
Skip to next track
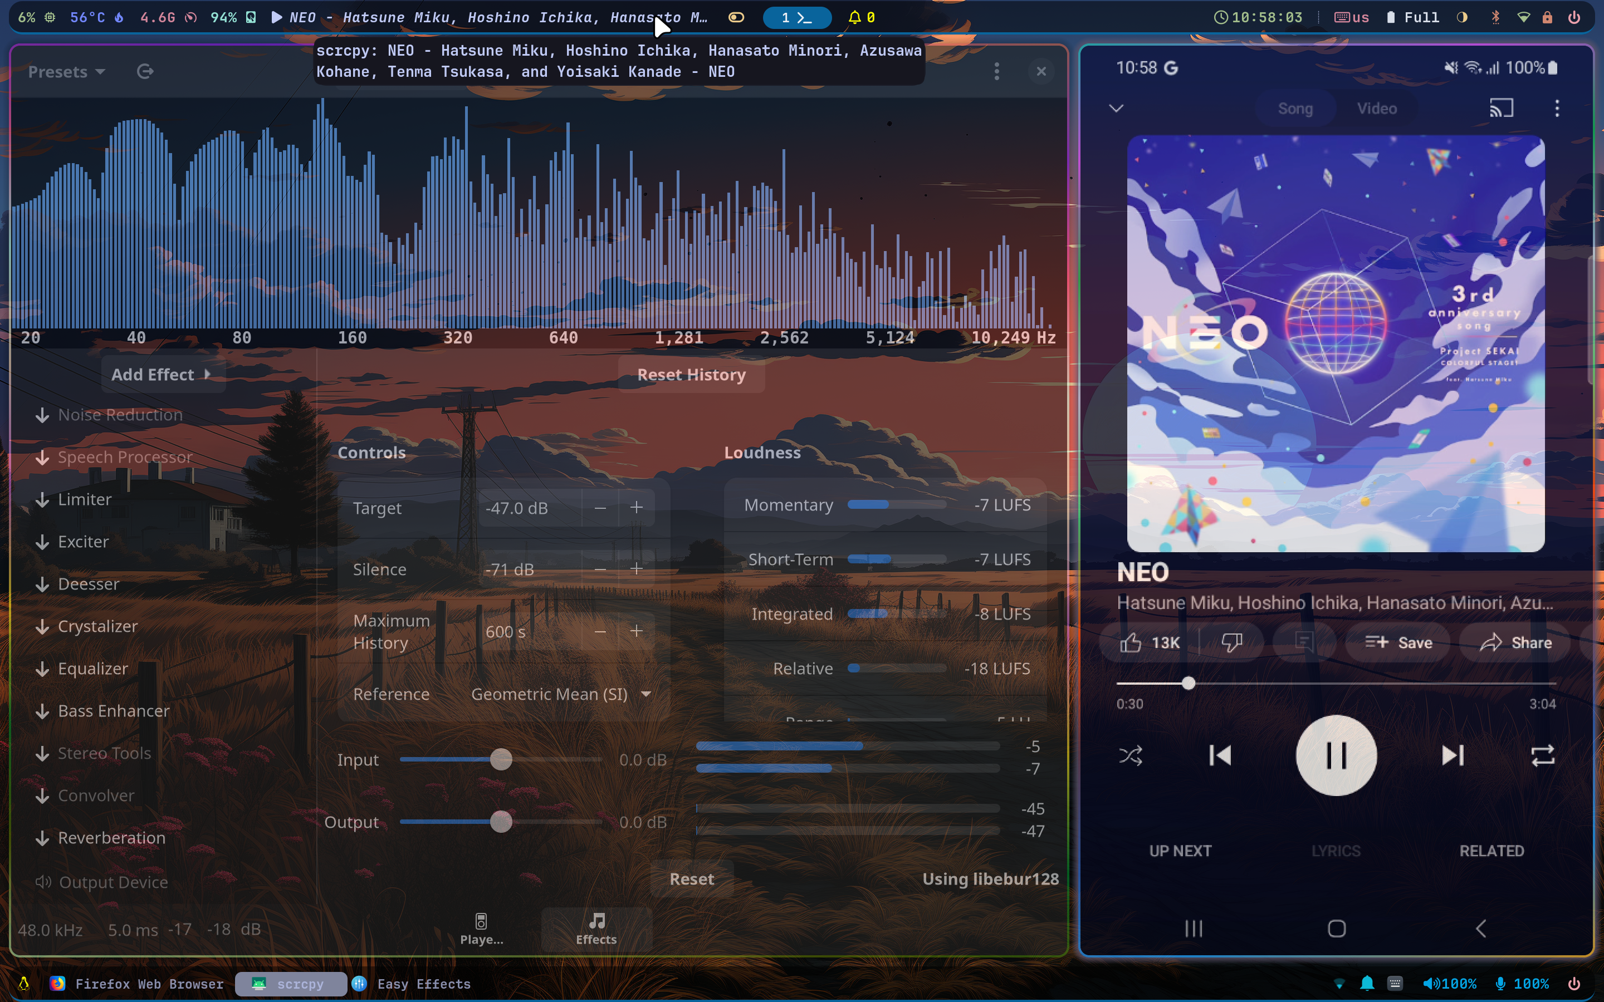(1452, 755)
